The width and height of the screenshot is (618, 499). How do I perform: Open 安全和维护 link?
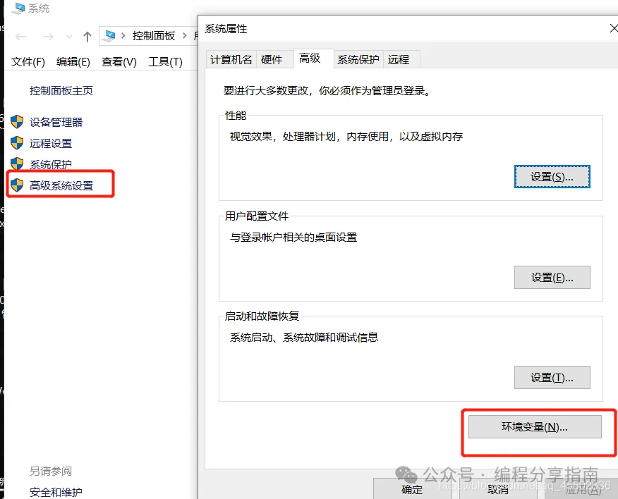pos(56,492)
